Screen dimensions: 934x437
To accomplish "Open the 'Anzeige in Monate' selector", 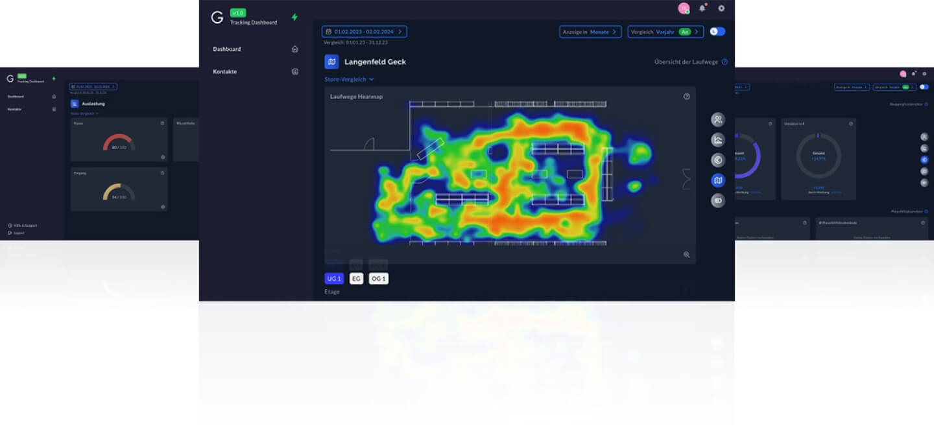I will pos(590,32).
